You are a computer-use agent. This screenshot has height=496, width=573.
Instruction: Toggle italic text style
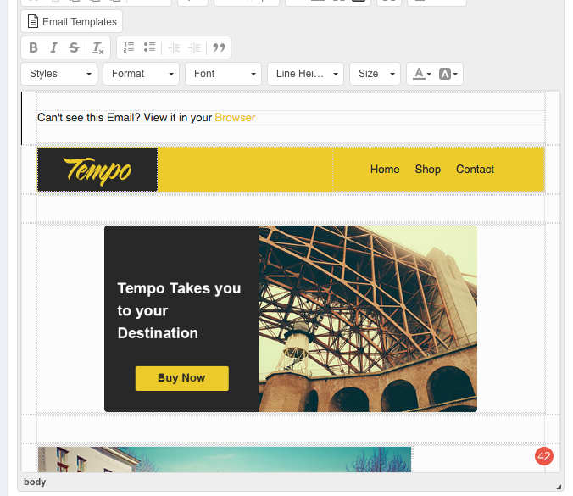(54, 47)
